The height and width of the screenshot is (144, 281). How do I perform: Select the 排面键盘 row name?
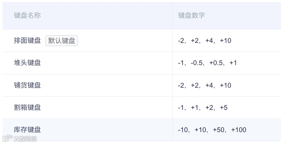pyautogui.click(x=27, y=41)
